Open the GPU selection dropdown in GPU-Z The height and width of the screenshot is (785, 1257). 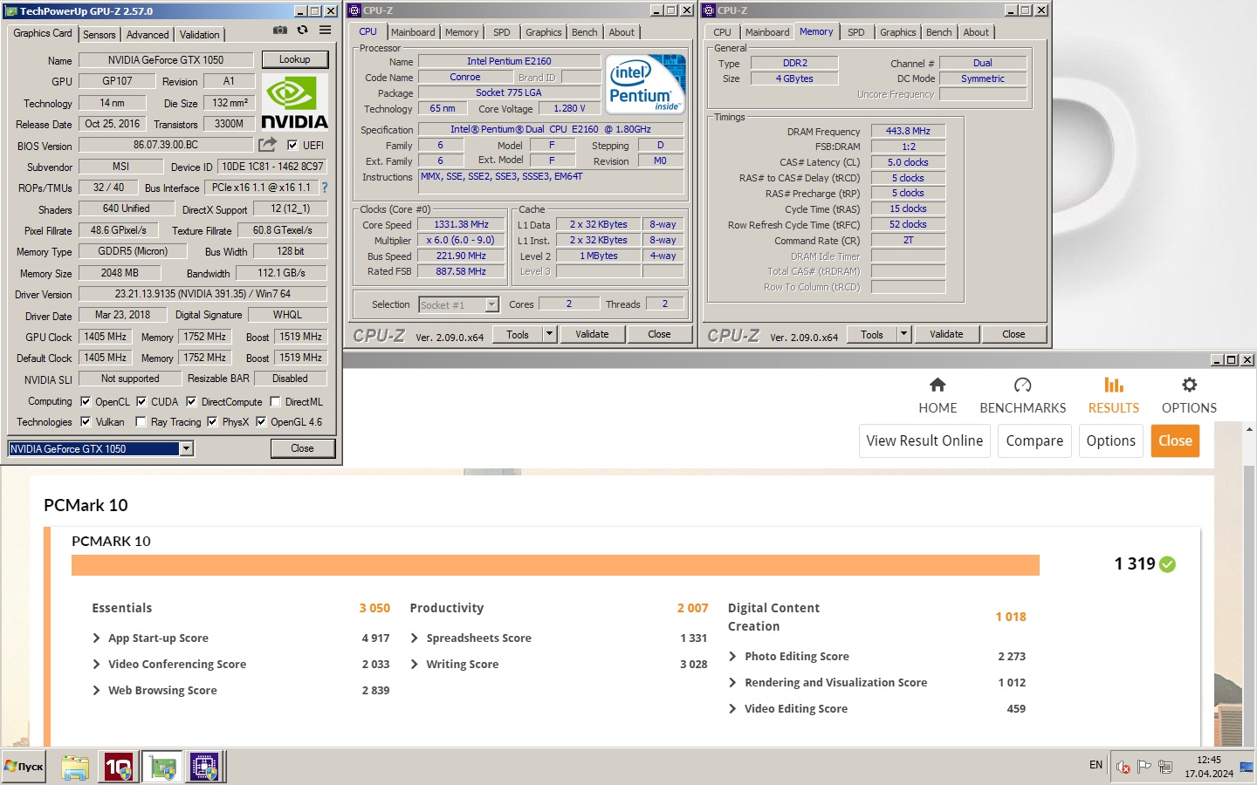(186, 448)
